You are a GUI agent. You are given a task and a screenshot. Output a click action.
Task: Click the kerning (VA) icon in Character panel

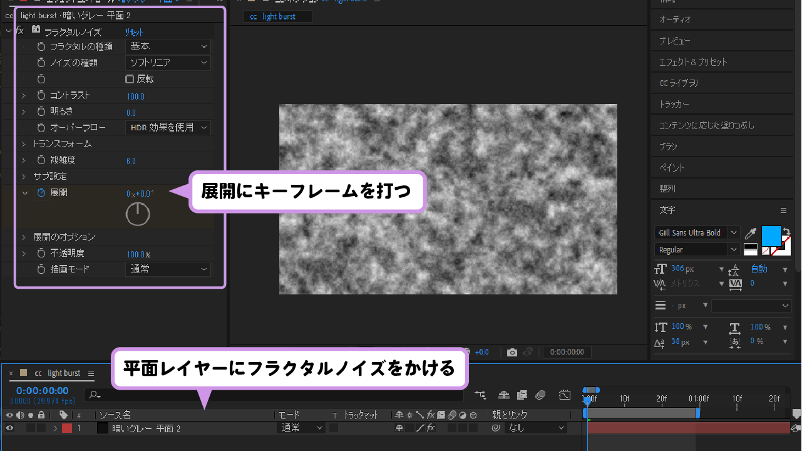click(x=659, y=284)
